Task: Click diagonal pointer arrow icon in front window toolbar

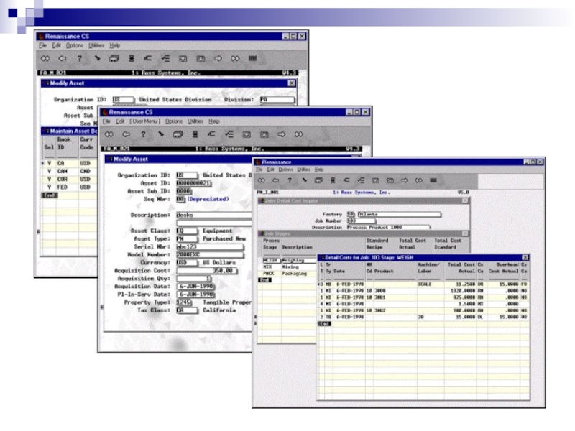Action: [304, 180]
